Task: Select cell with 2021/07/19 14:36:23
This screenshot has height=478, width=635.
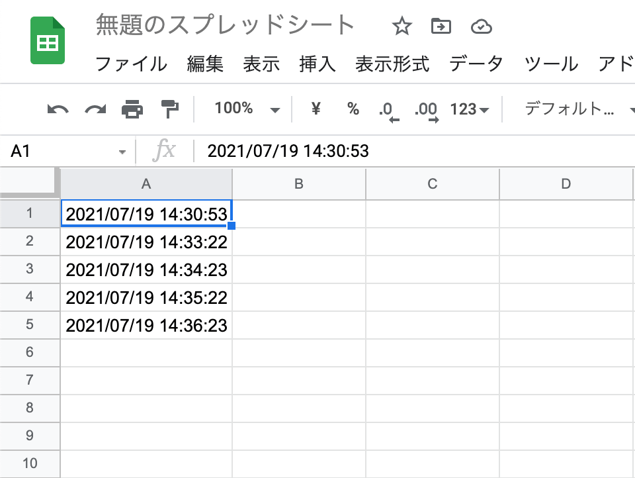Action: (146, 325)
